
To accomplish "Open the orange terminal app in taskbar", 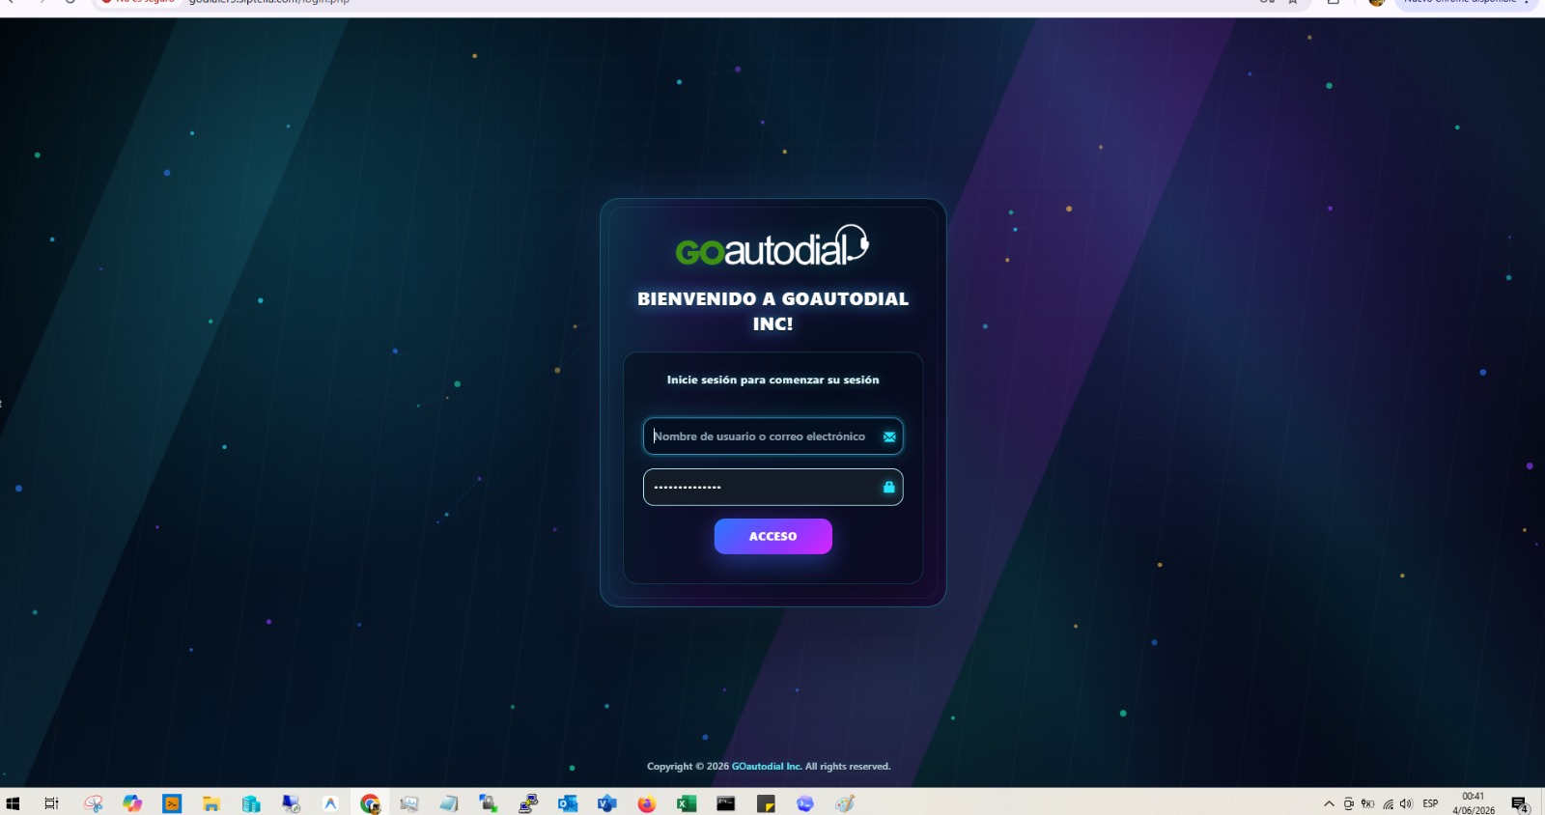I will click(172, 803).
